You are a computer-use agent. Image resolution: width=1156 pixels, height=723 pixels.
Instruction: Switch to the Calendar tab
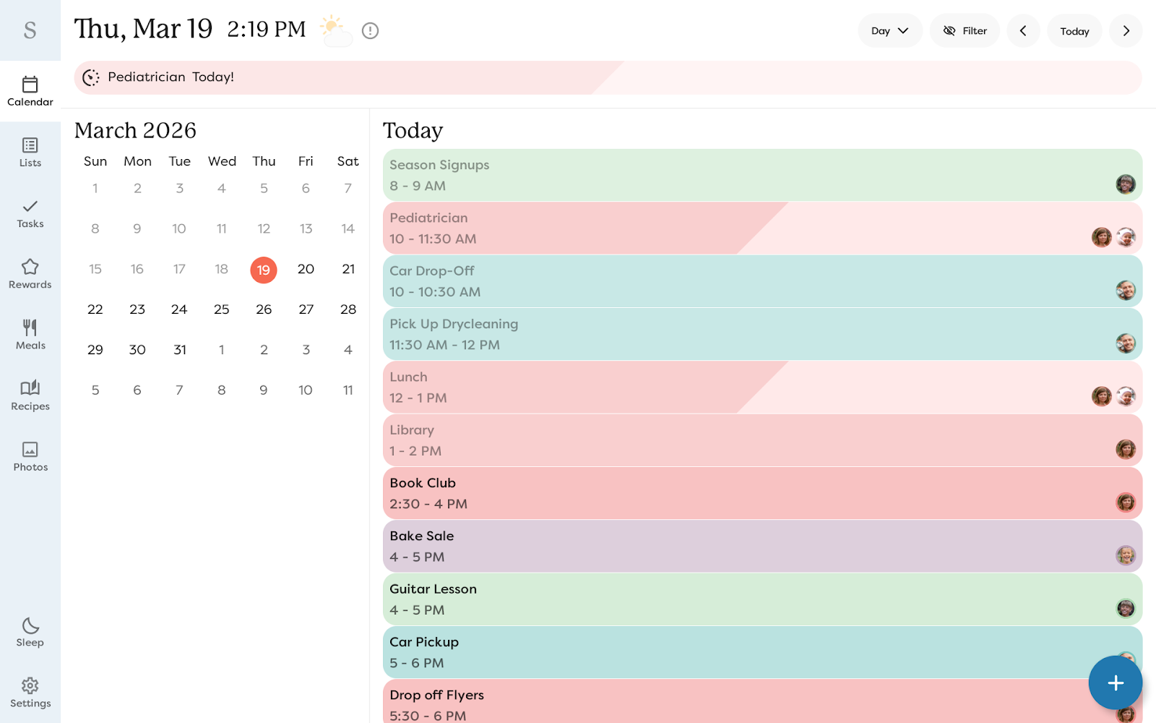30,92
